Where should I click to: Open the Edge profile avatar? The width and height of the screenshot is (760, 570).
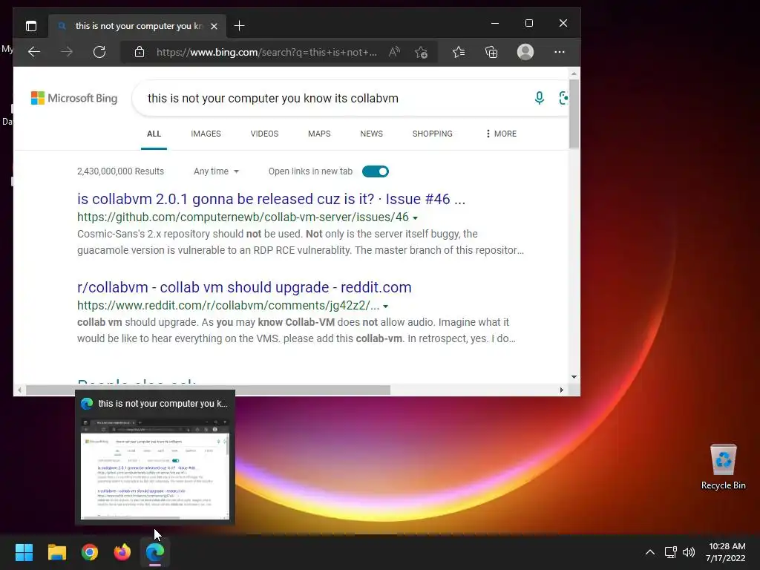(525, 52)
